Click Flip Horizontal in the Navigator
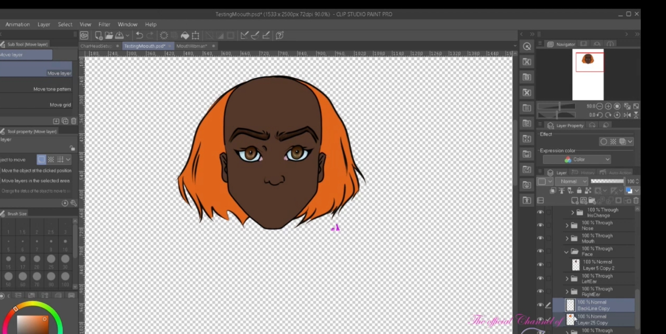Screen dimensions: 666x334 point(627,115)
